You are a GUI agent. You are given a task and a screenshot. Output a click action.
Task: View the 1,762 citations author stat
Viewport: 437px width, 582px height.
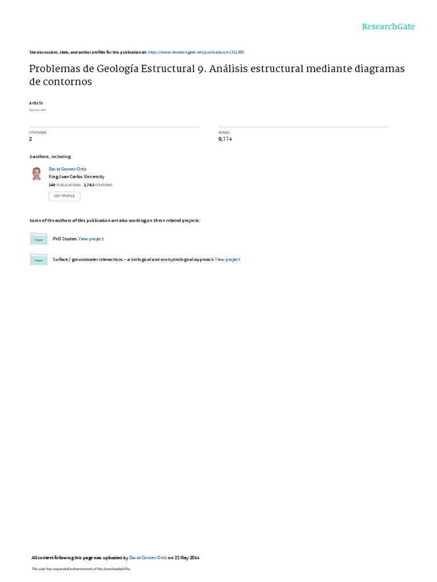coord(98,185)
